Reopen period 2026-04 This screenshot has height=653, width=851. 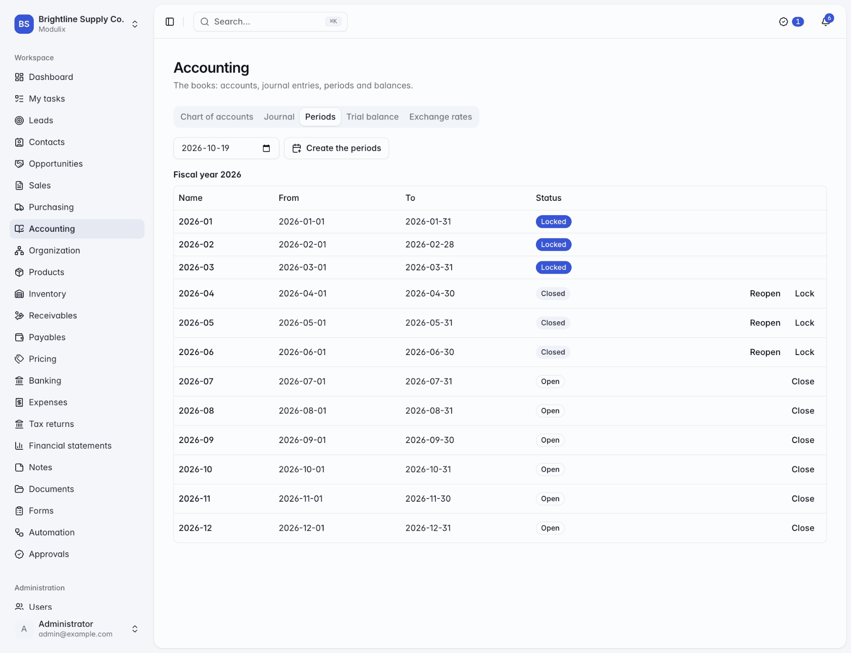[765, 294]
